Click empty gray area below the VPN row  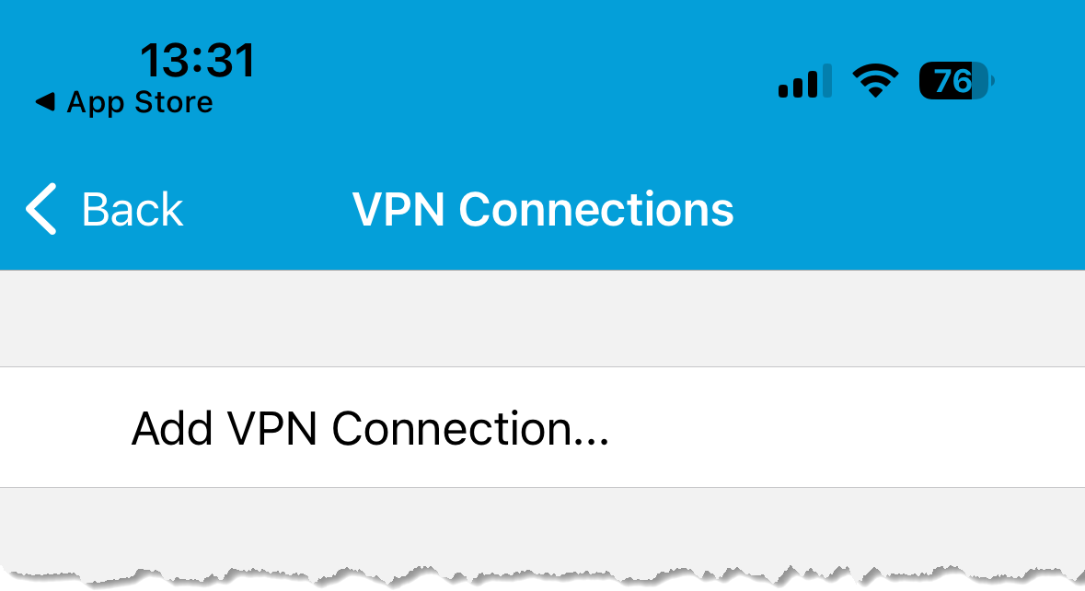(543, 526)
